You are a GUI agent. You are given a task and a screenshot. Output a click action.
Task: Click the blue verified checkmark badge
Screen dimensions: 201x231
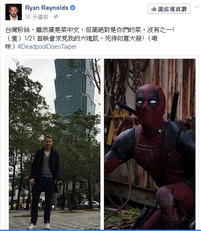pos(72,7)
